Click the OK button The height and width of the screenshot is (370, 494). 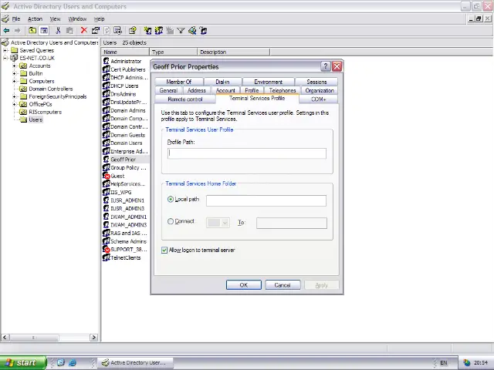[244, 285]
